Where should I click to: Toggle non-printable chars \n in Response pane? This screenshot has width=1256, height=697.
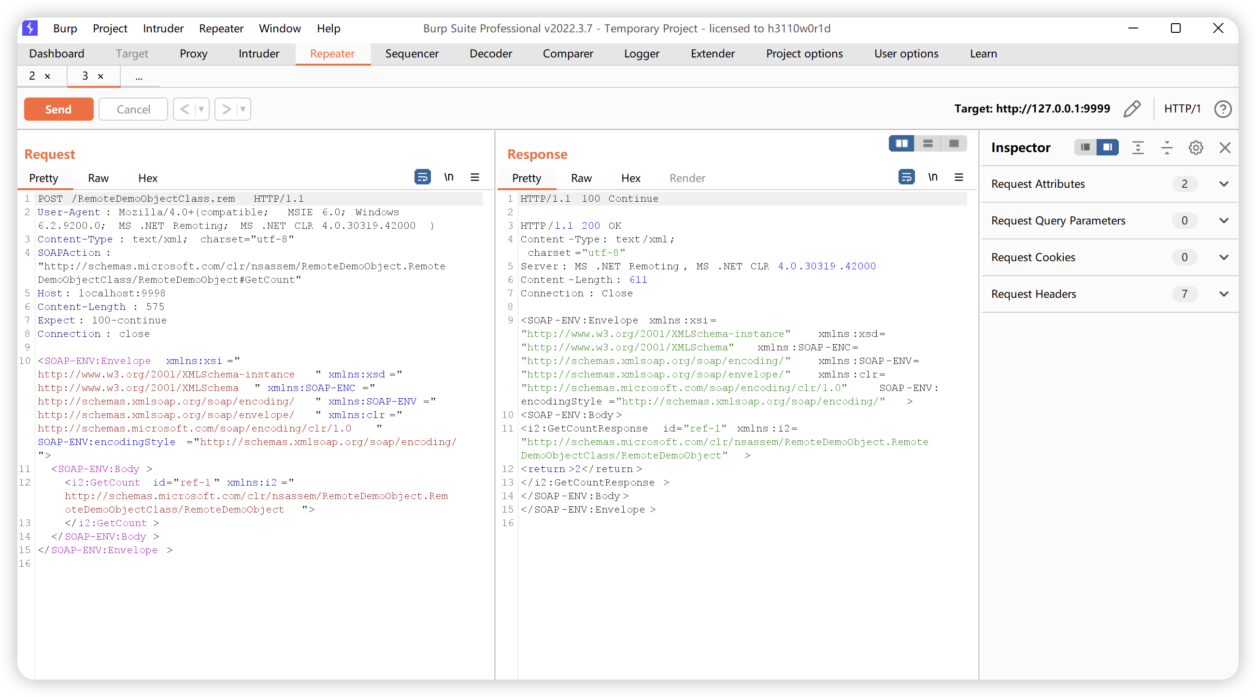click(x=932, y=177)
